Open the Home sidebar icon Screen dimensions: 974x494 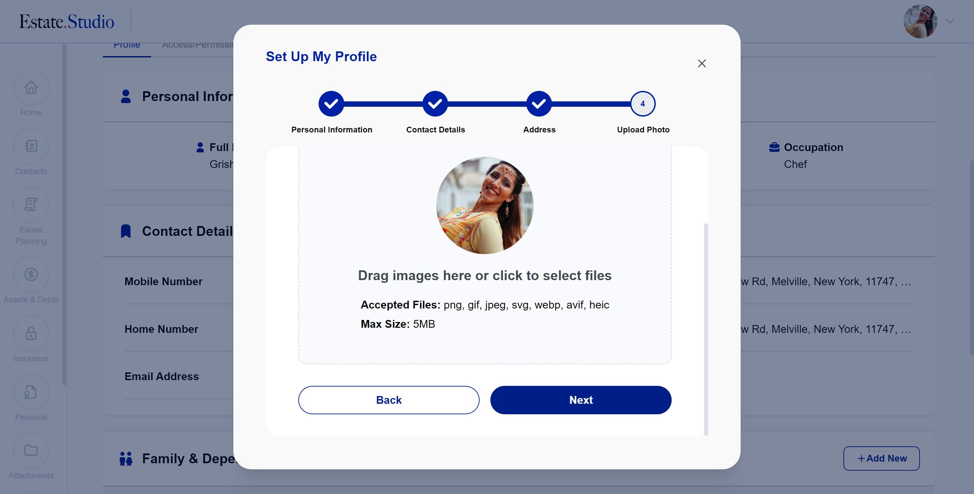[x=31, y=88]
